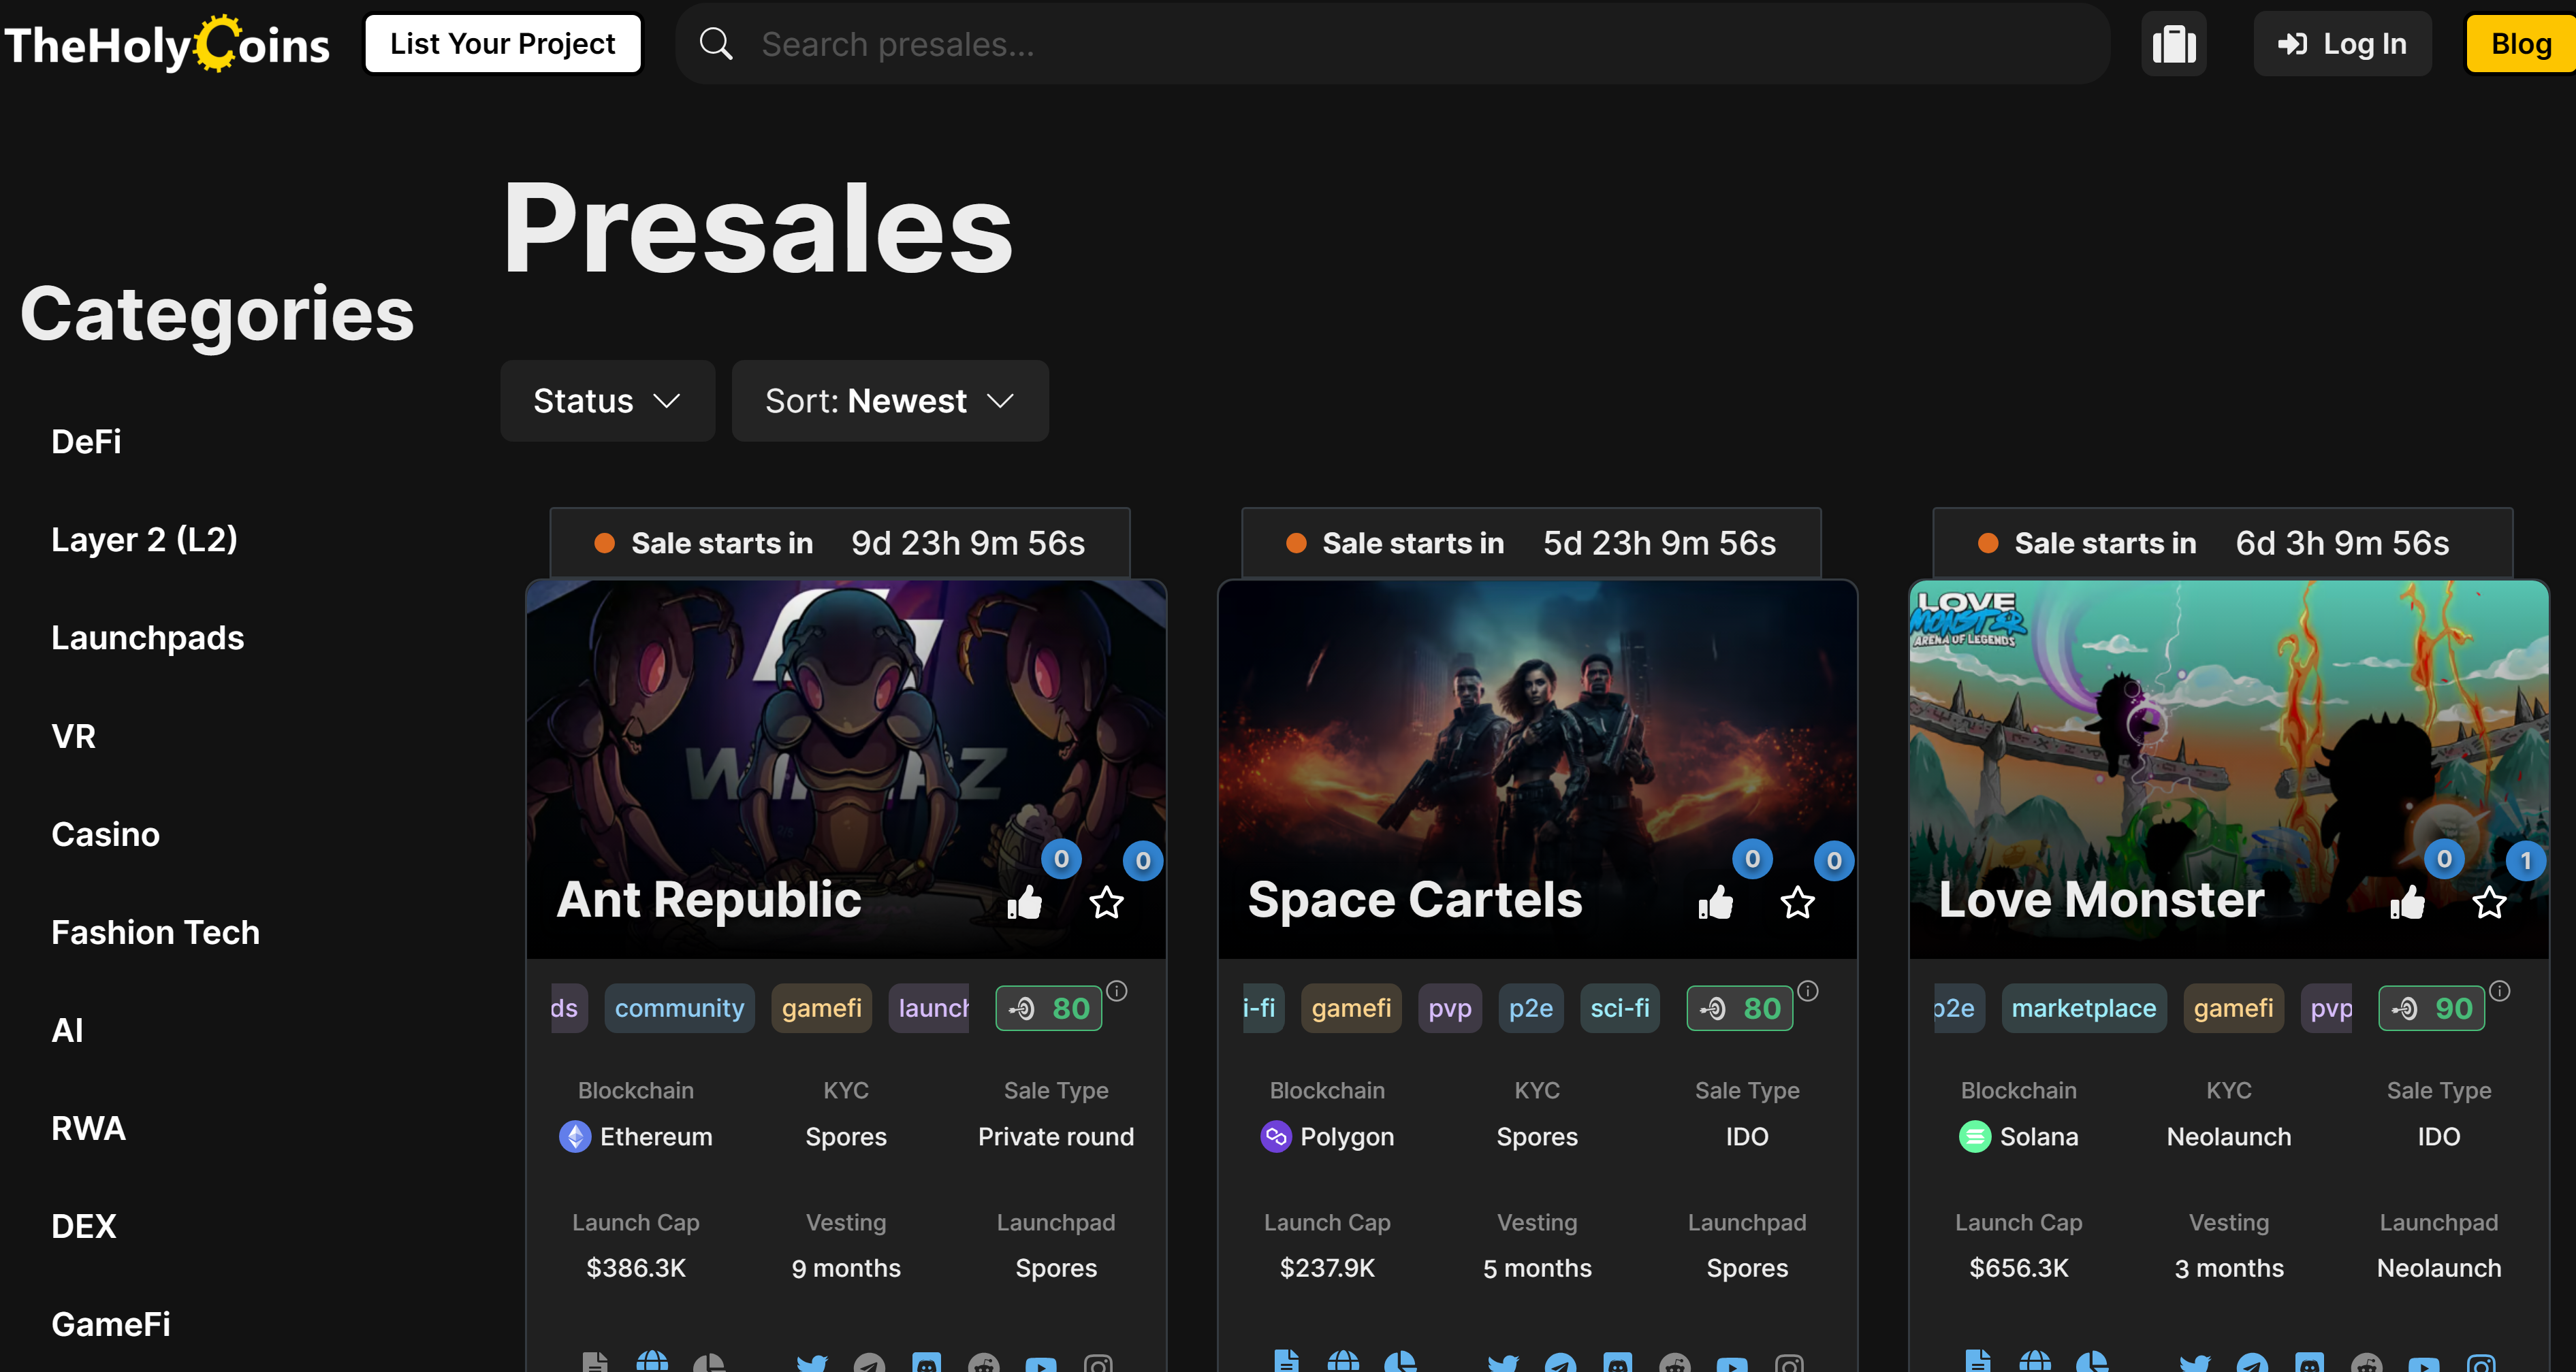Favorite Ant Republic with the star icon
The height and width of the screenshot is (1372, 2576).
coord(1106,902)
